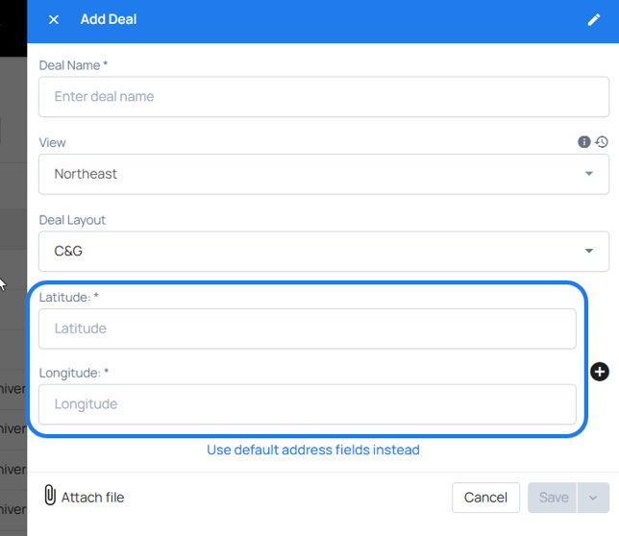Click the Deal Layout caret arrow
Screen dimensions: 619x536
[588, 252]
